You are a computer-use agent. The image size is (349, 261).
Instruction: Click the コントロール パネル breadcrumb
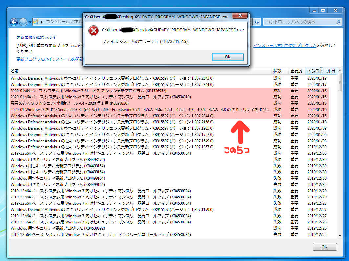(64, 22)
